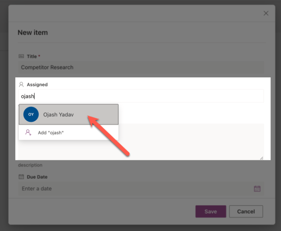Image resolution: width=281 pixels, height=231 pixels.
Task: Select Ojash Yadav from suggestions
Action: click(x=69, y=114)
